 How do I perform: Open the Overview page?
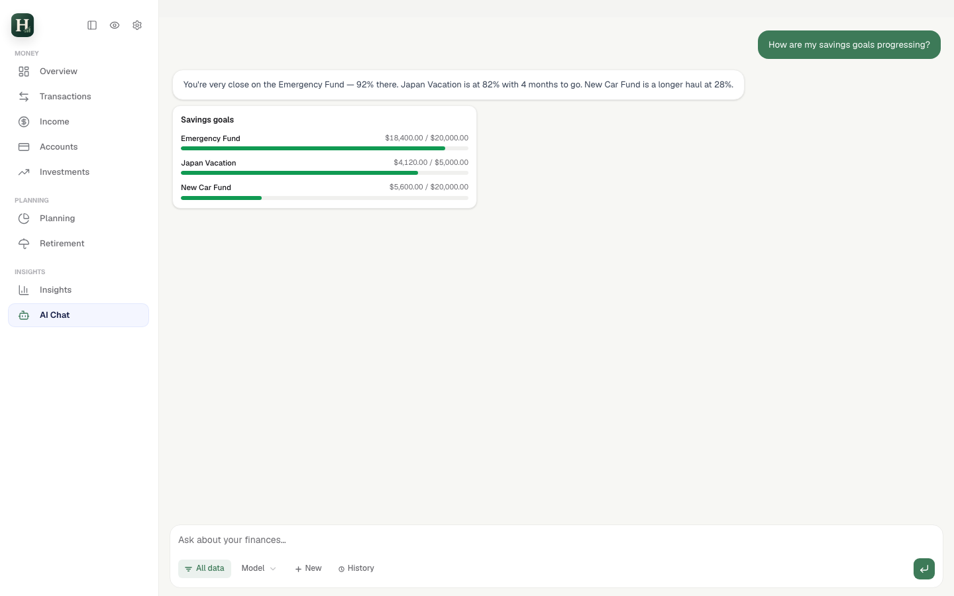click(78, 72)
